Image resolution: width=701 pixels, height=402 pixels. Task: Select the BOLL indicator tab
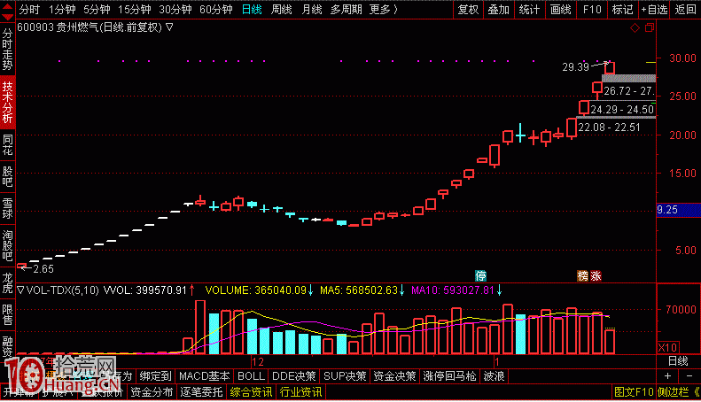251,376
